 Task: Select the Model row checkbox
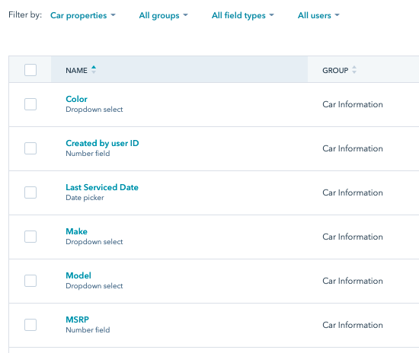[x=30, y=281]
